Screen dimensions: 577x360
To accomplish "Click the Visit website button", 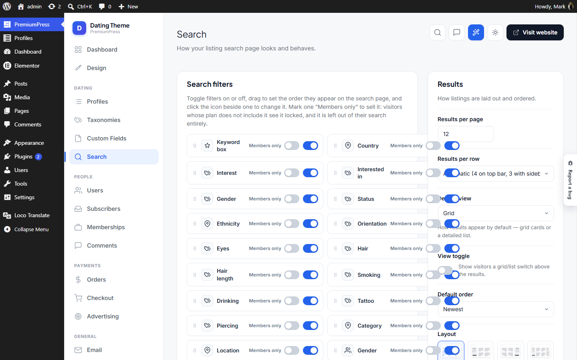I will point(535,32).
